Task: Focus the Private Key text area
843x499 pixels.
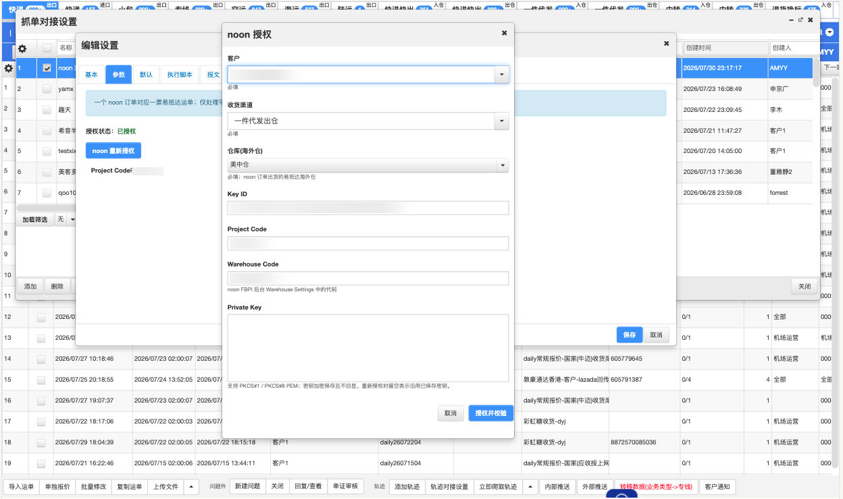Action: coord(368,348)
